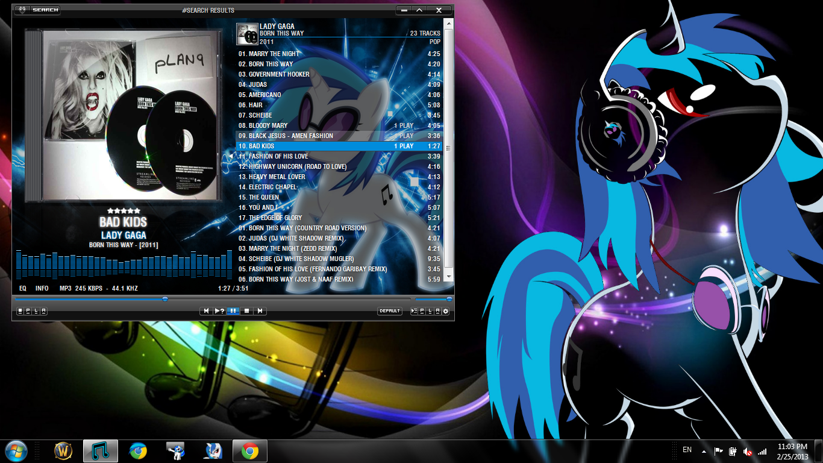Toggle the EQ equalizer
823x463 pixels.
click(x=23, y=289)
